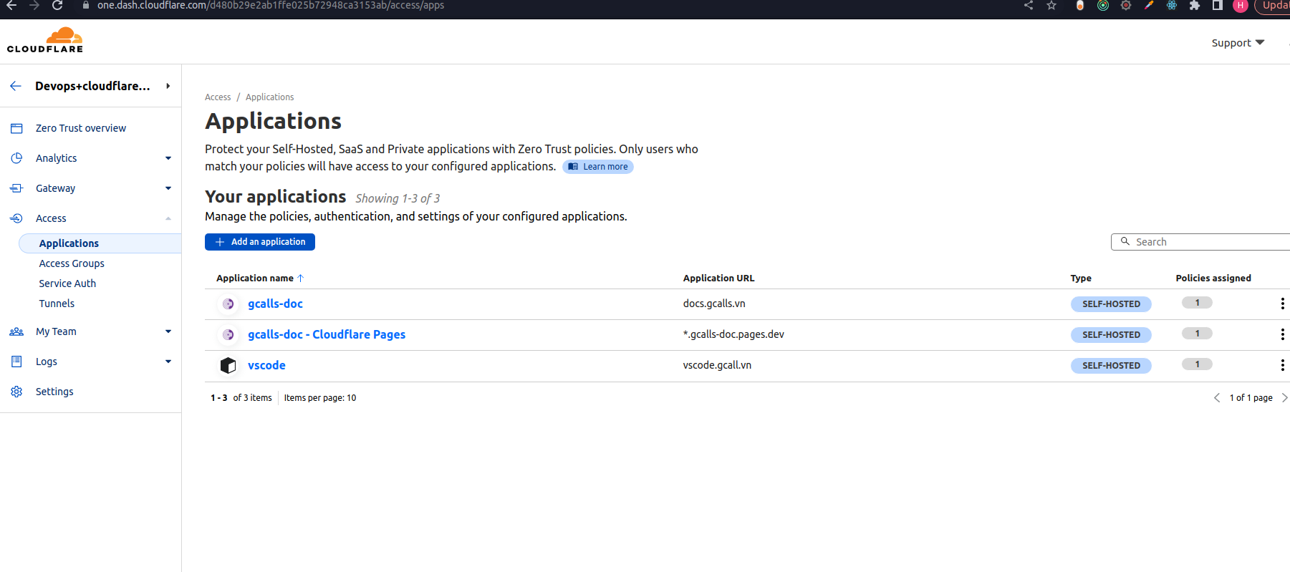Open the browser extensions puzzle icon
Image resolution: width=1290 pixels, height=572 pixels.
pos(1195,6)
